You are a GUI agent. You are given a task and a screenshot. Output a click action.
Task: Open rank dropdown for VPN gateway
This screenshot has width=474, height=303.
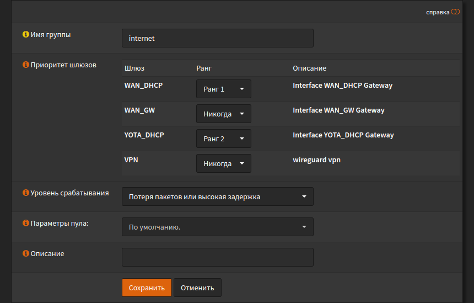click(x=224, y=163)
